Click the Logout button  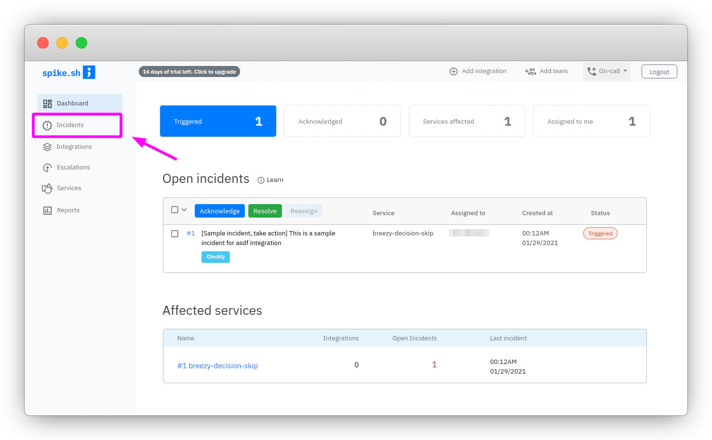coord(659,72)
